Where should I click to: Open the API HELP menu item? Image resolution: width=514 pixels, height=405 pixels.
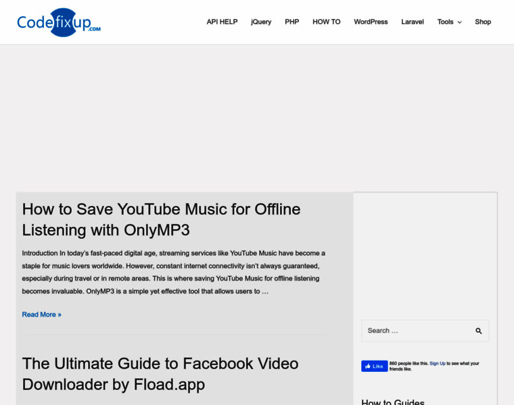point(222,22)
